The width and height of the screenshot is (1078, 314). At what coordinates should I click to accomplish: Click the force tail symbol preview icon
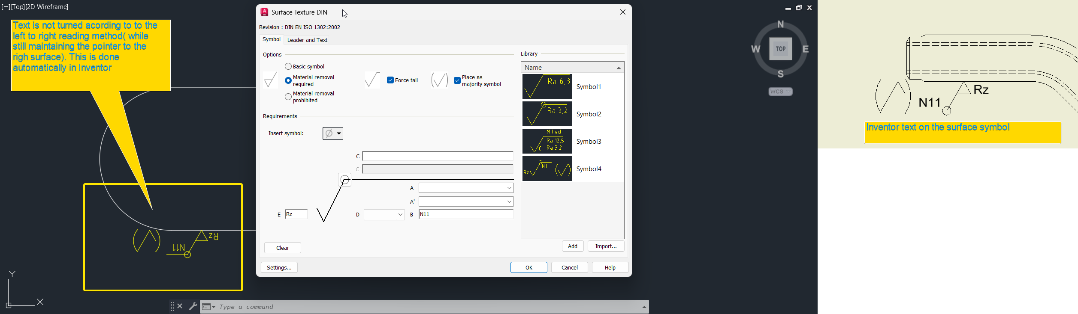coord(372,80)
